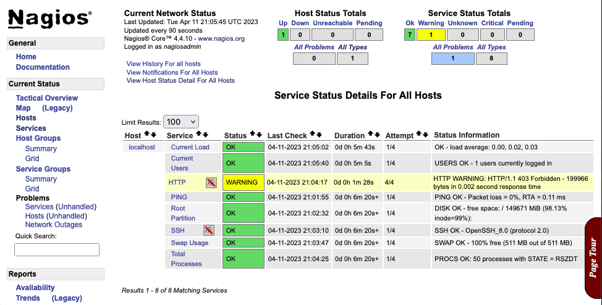Image resolution: width=602 pixels, height=305 pixels.
Task: Sort Attempt column descending arrow
Action: tap(425, 135)
